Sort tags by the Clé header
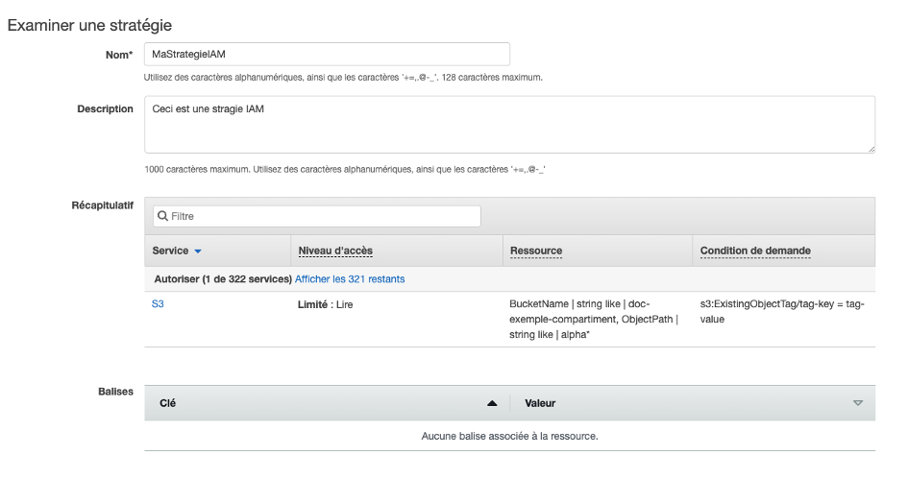908x479 pixels. [x=167, y=404]
